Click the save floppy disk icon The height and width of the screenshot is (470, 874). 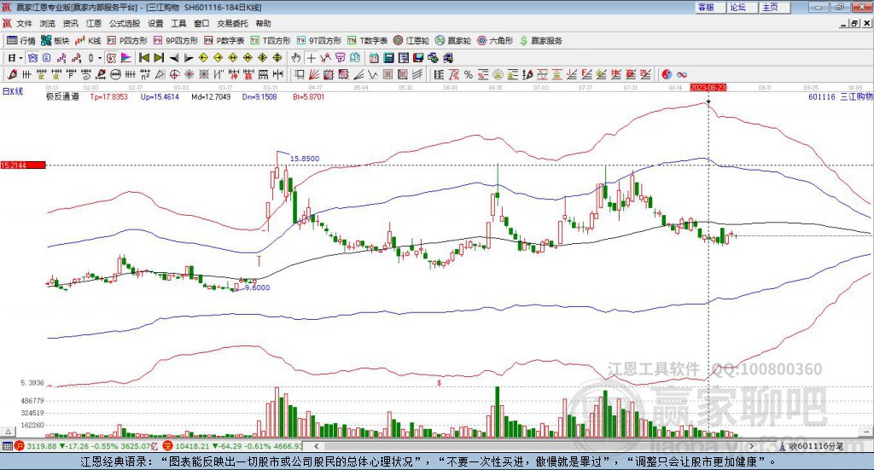pos(418,58)
